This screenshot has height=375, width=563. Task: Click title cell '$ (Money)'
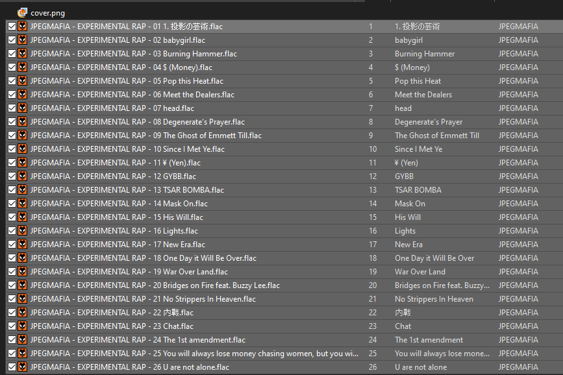[412, 67]
